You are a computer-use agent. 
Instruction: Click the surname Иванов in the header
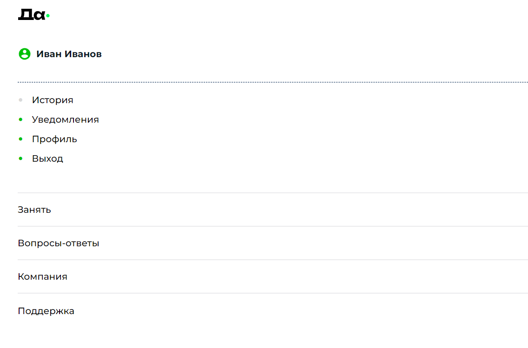(83, 54)
